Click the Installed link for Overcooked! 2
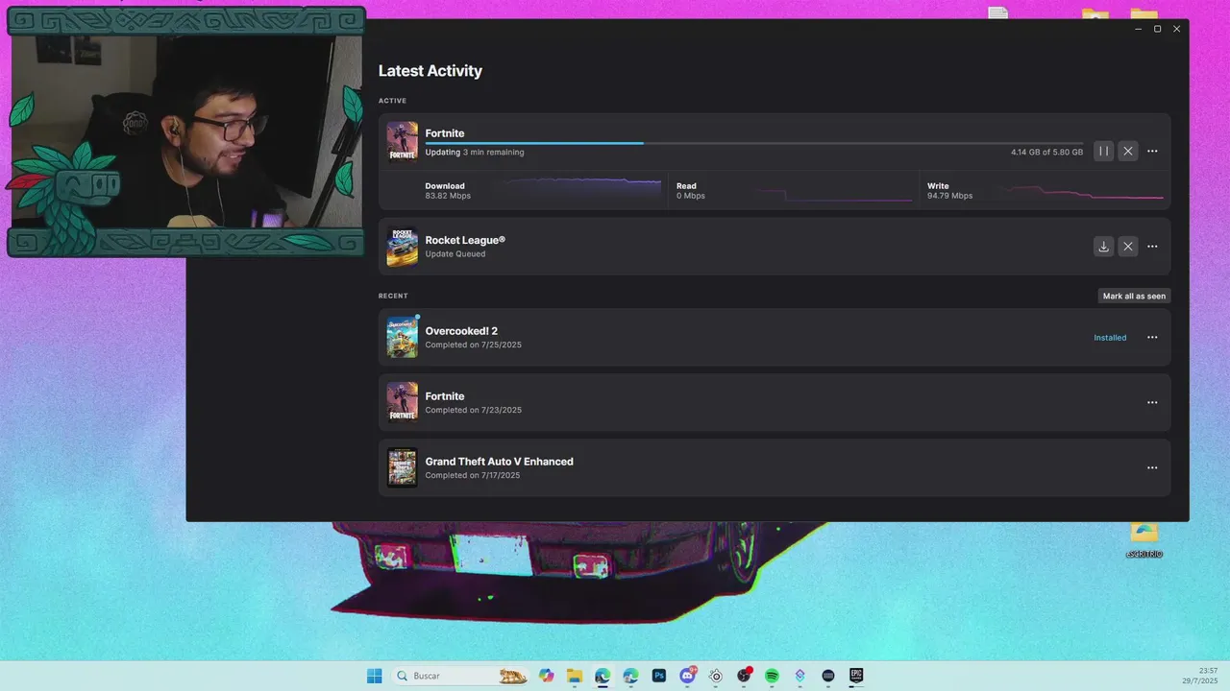This screenshot has width=1230, height=691. click(1110, 338)
